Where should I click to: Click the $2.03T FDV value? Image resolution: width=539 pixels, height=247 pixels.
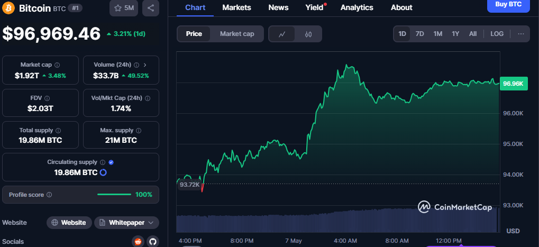pos(40,108)
